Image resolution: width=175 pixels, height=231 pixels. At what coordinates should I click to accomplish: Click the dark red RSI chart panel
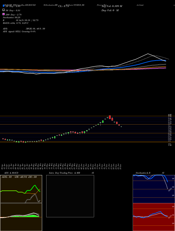coord(154,217)
